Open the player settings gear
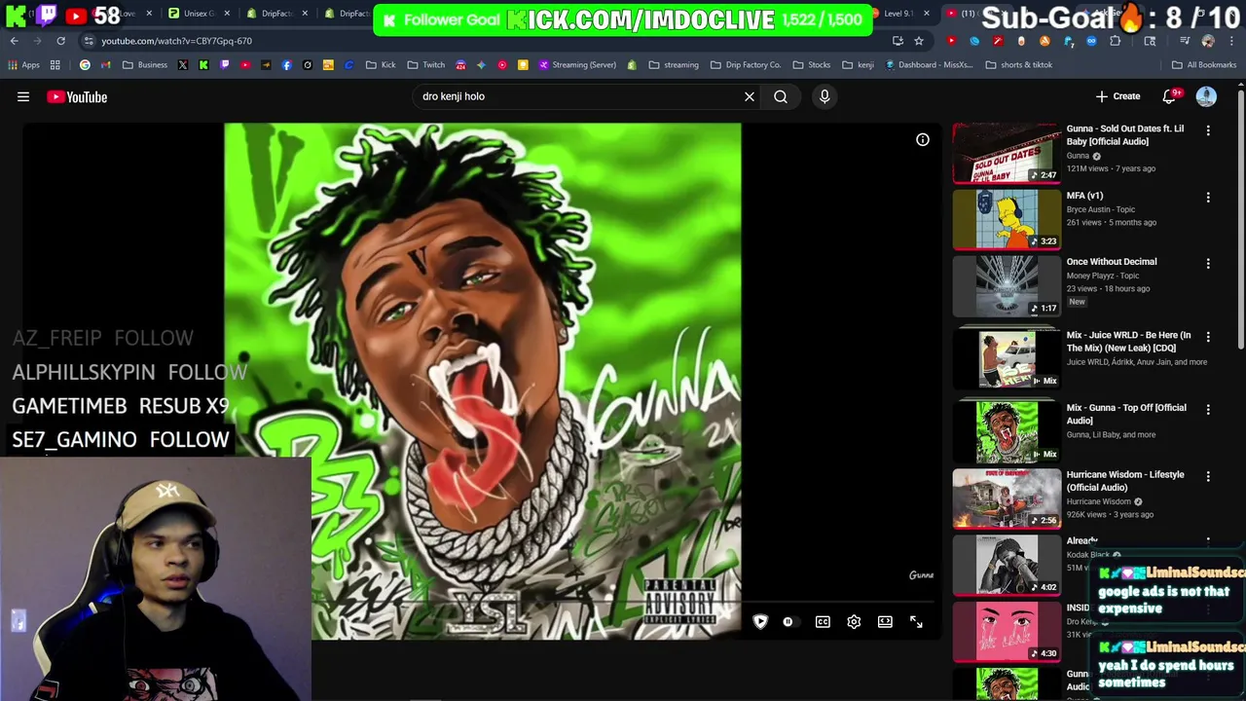Screen dimensions: 1246x701 coord(854,622)
